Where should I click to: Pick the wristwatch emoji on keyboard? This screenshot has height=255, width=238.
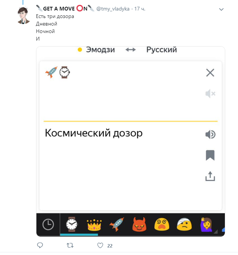[72, 224]
